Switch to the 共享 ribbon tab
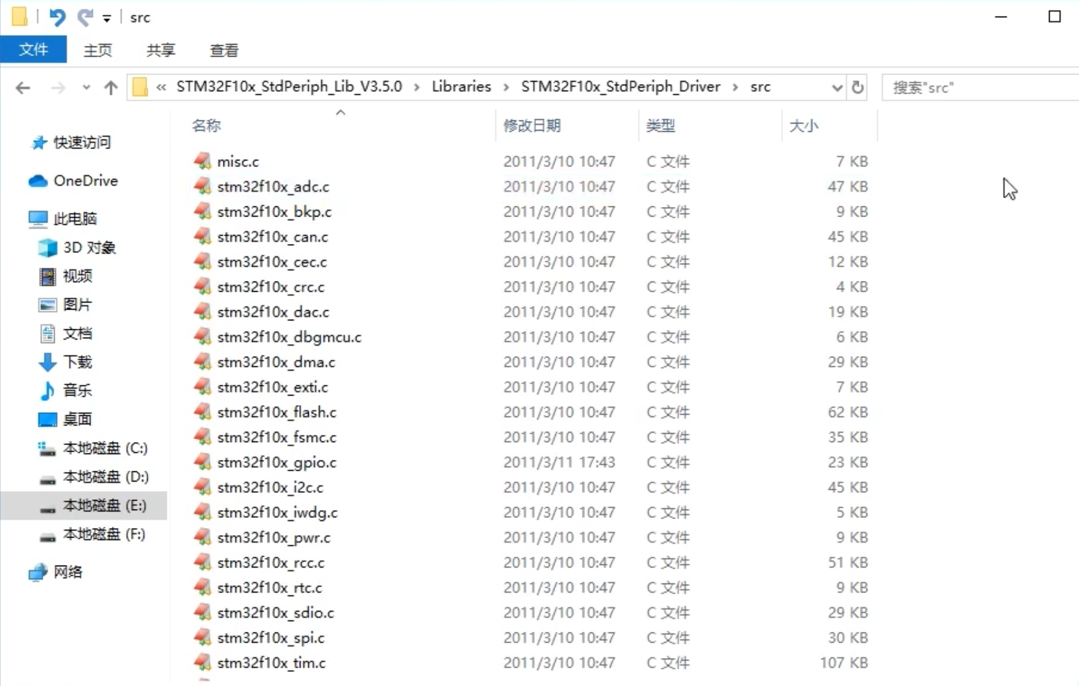The width and height of the screenshot is (1079, 686). point(160,50)
